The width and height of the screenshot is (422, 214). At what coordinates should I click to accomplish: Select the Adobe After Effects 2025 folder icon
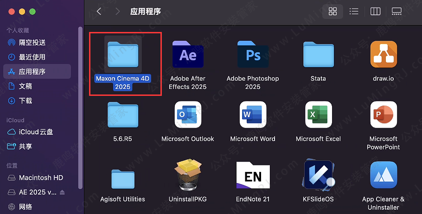[x=188, y=54]
